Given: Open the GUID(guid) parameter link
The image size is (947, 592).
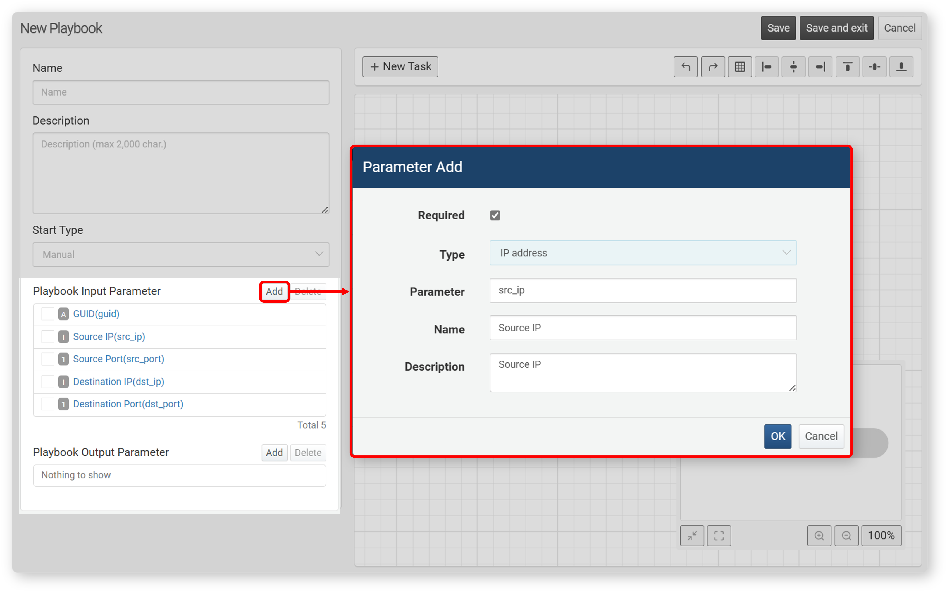Looking at the screenshot, I should tap(96, 314).
